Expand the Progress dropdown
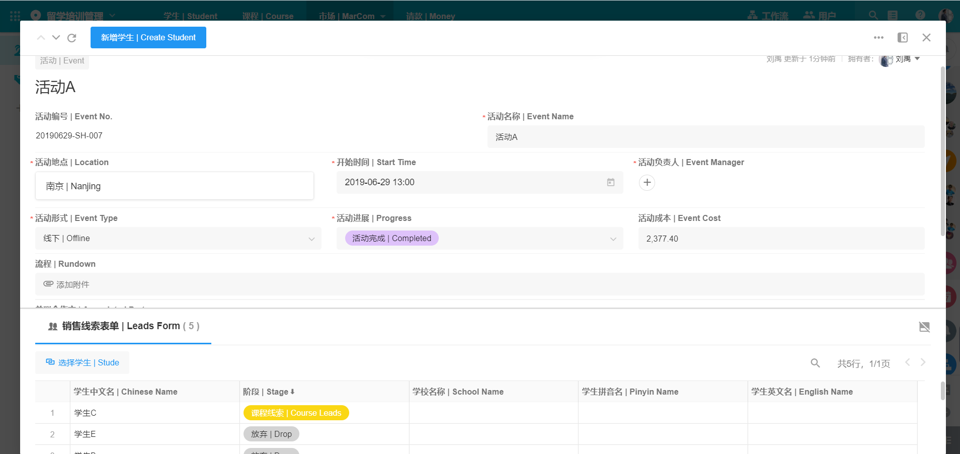Screen dimensions: 960x454 [613, 239]
